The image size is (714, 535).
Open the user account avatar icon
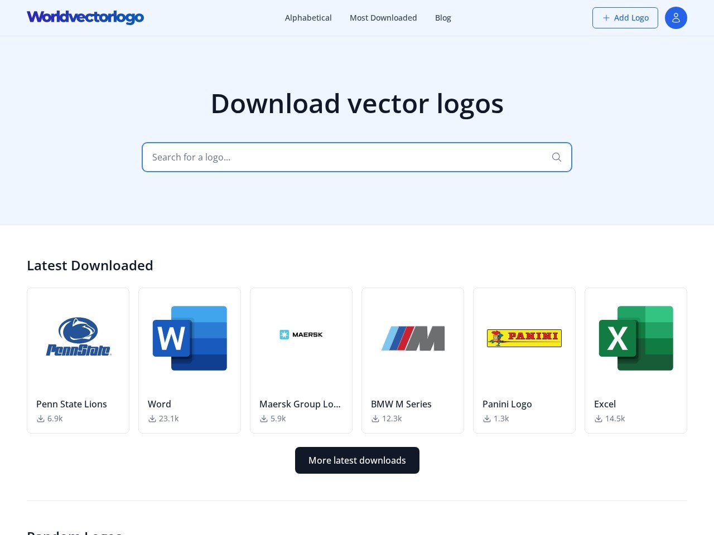[676, 18]
